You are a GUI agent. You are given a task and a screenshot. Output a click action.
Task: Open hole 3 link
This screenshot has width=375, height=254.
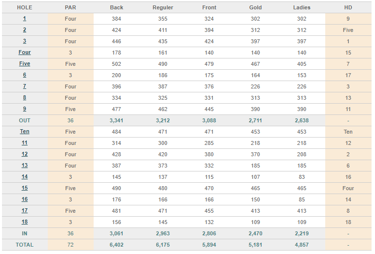25,41
